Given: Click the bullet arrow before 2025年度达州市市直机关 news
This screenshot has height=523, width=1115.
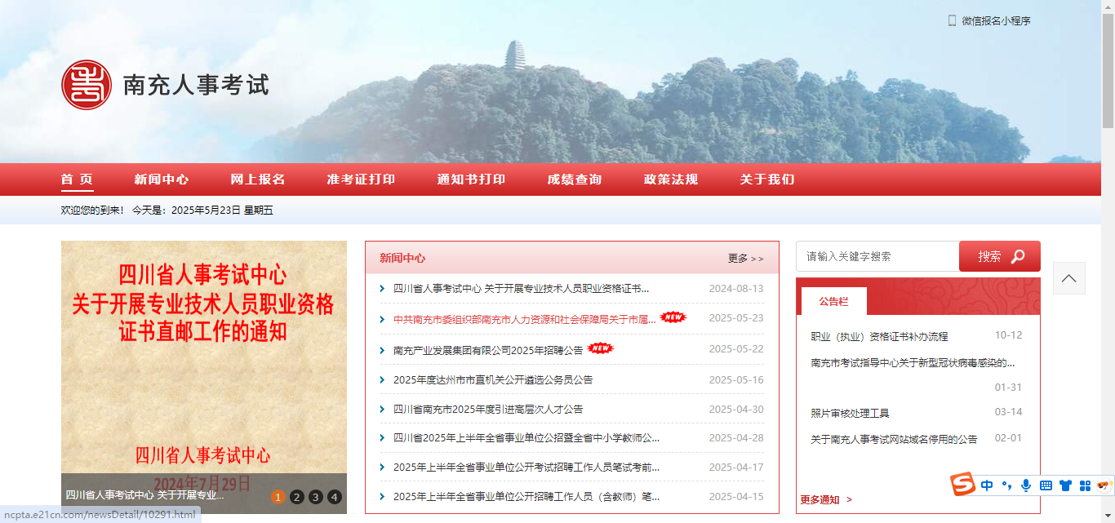Looking at the screenshot, I should [382, 379].
